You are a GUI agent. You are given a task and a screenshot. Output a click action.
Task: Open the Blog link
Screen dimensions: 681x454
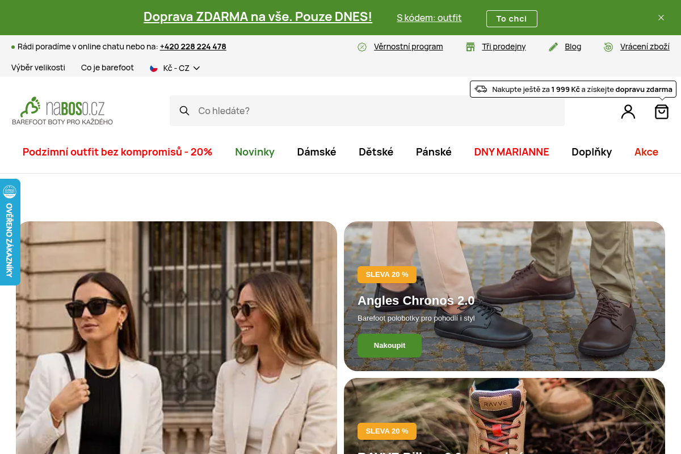click(x=573, y=47)
